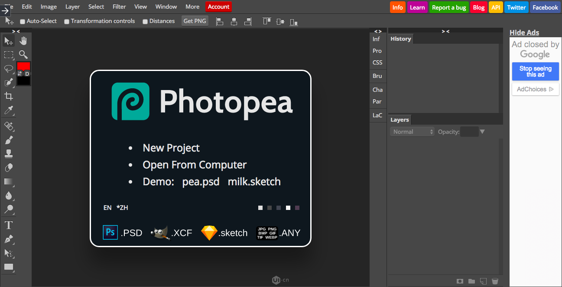Open the Window menu
Image resolution: width=562 pixels, height=287 pixels.
[x=166, y=6]
